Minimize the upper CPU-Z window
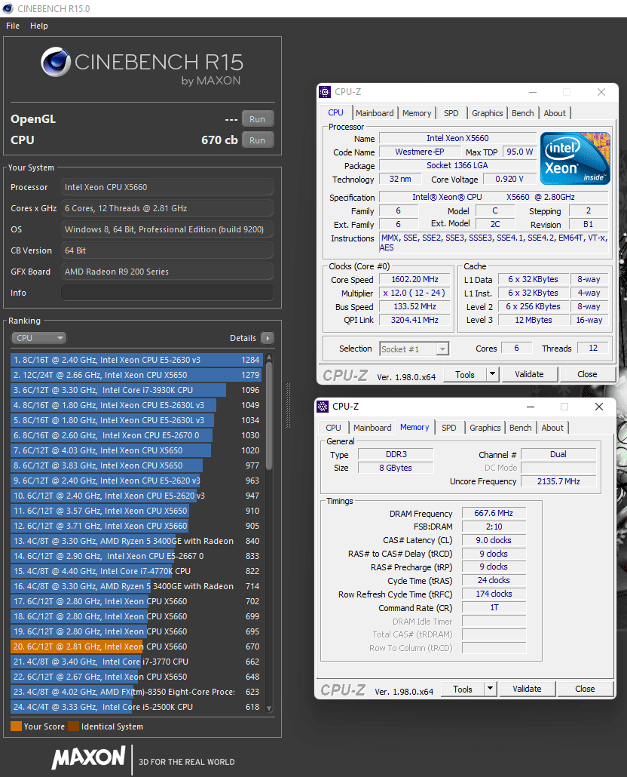This screenshot has width=627, height=777. (x=533, y=92)
